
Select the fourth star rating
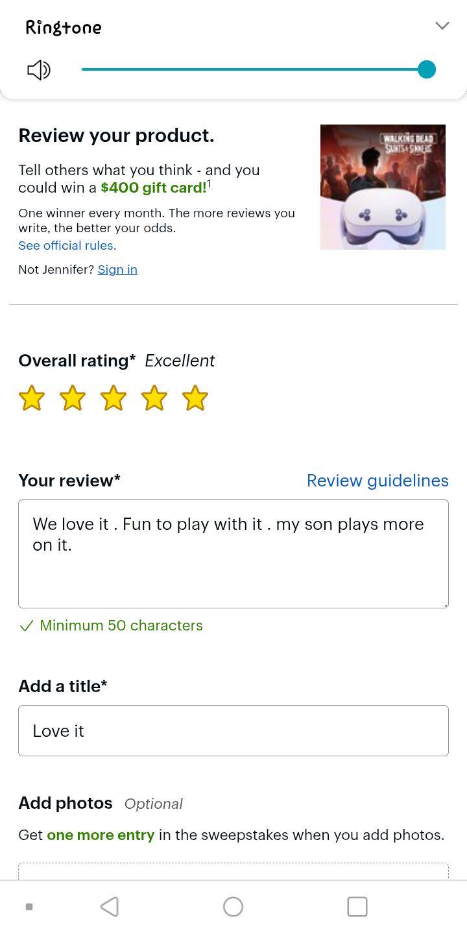(154, 398)
